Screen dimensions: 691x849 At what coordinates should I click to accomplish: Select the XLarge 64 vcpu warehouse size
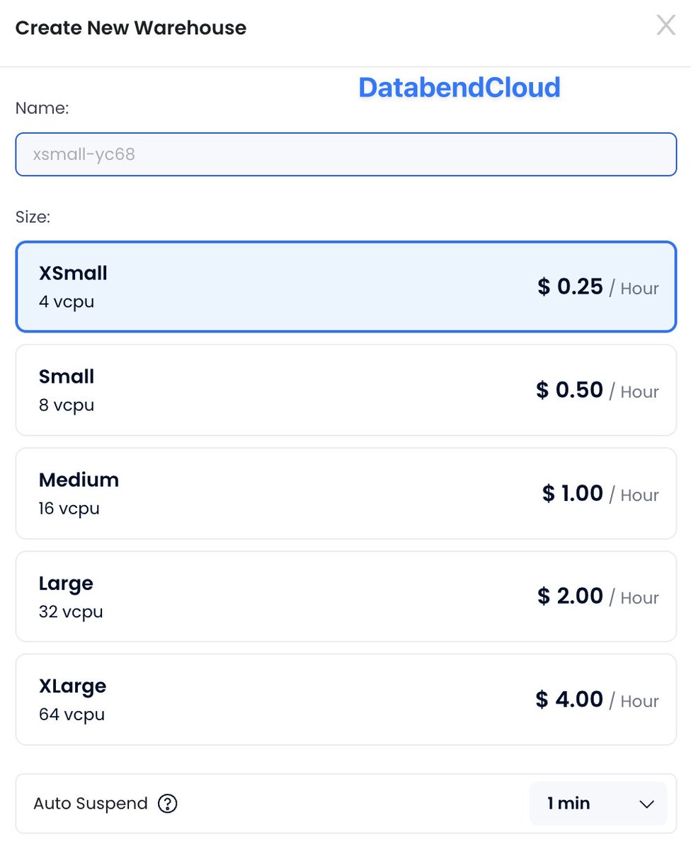tap(345, 700)
